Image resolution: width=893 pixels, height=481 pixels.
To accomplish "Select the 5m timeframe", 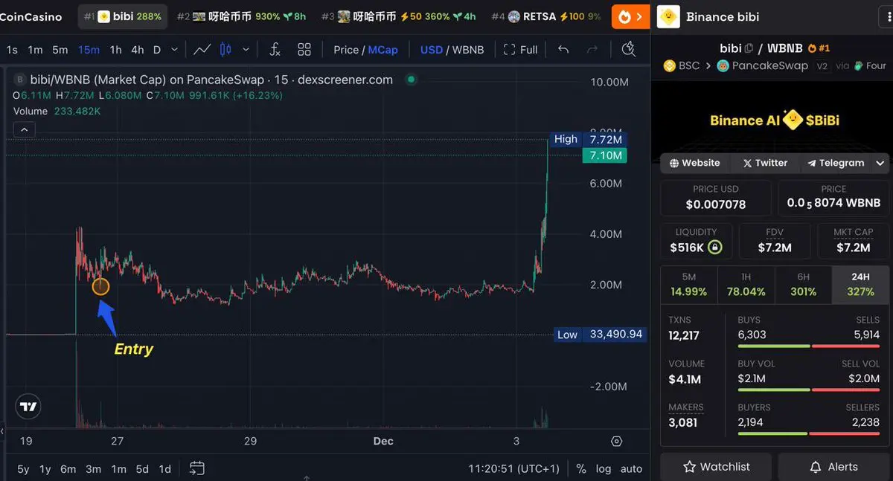I will coord(60,50).
